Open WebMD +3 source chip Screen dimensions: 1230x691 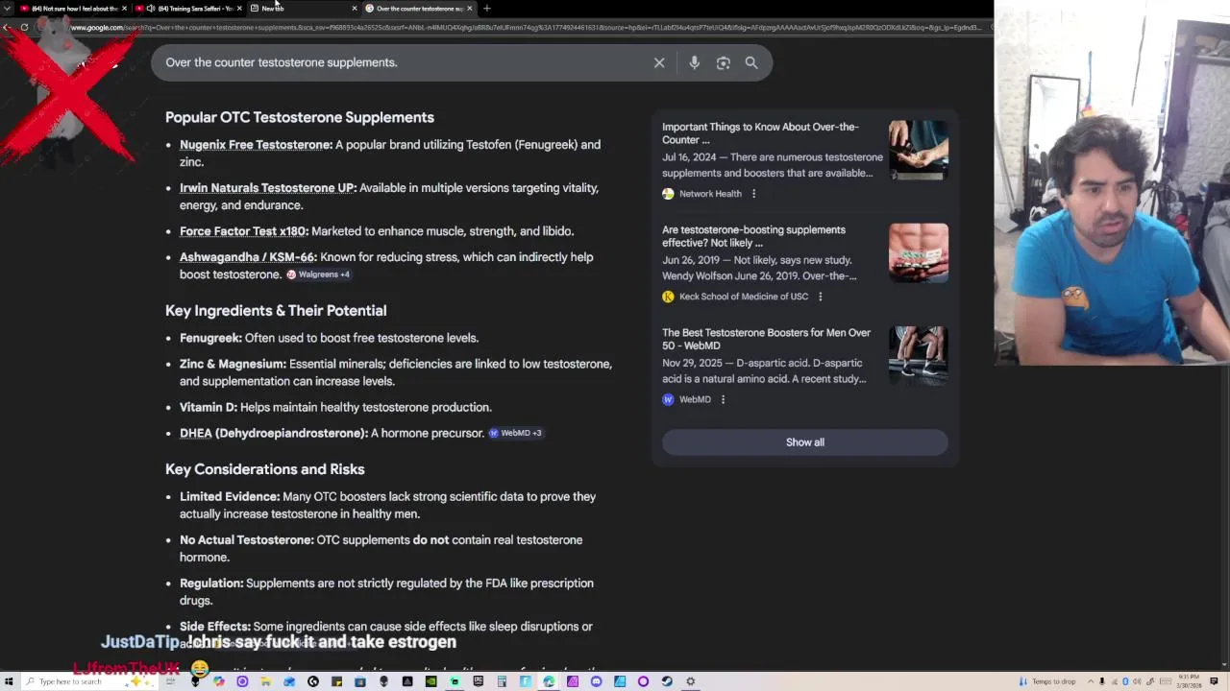tap(515, 433)
